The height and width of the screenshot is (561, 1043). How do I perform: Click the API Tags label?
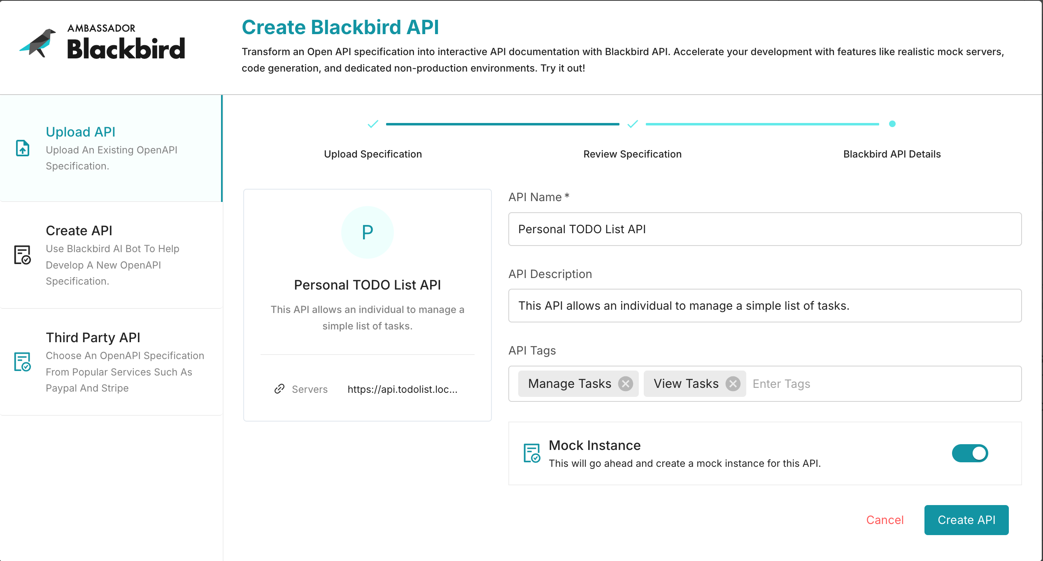532,350
